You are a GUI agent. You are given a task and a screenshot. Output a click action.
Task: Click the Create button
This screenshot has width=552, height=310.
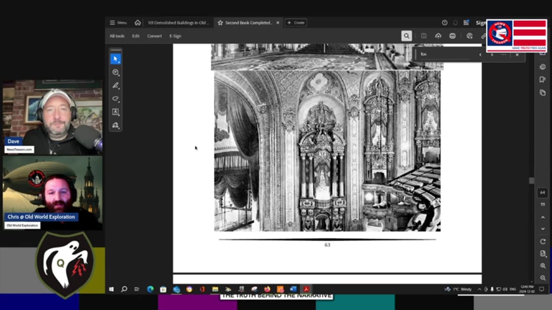tap(296, 23)
